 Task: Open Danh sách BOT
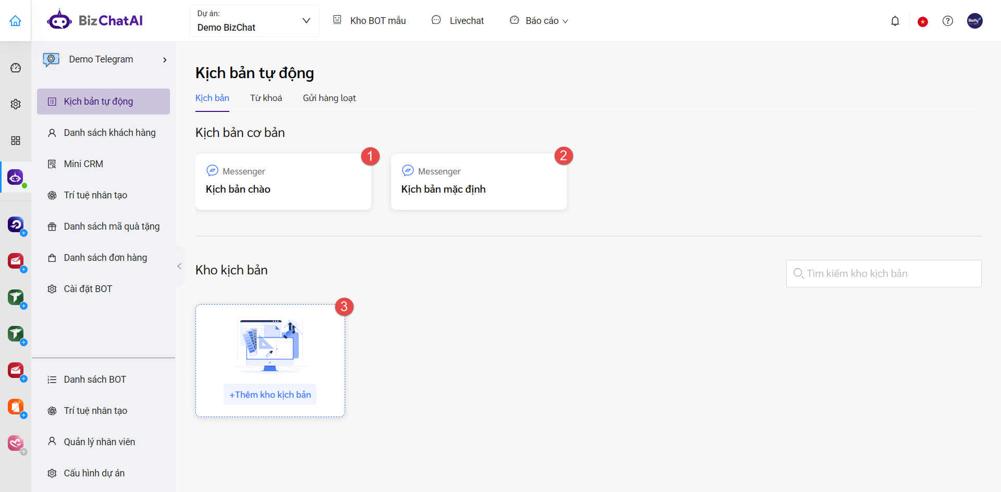click(x=103, y=380)
